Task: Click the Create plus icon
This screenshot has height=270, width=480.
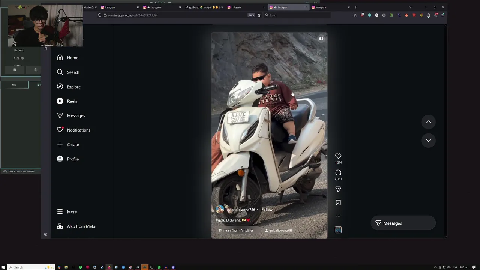Action: point(60,144)
